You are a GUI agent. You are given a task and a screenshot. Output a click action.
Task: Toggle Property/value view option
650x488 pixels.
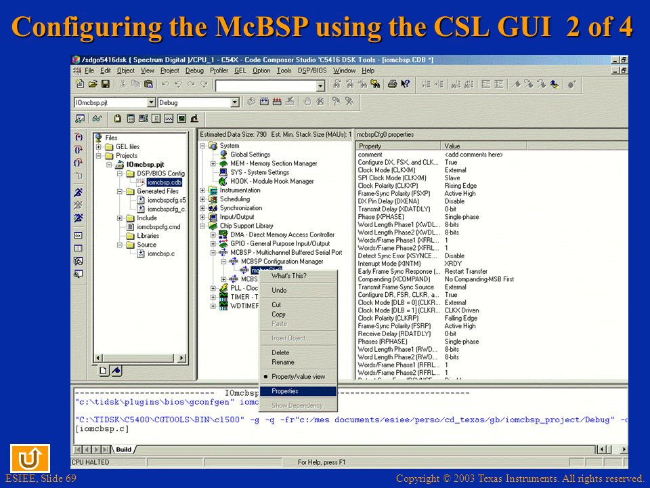click(298, 377)
